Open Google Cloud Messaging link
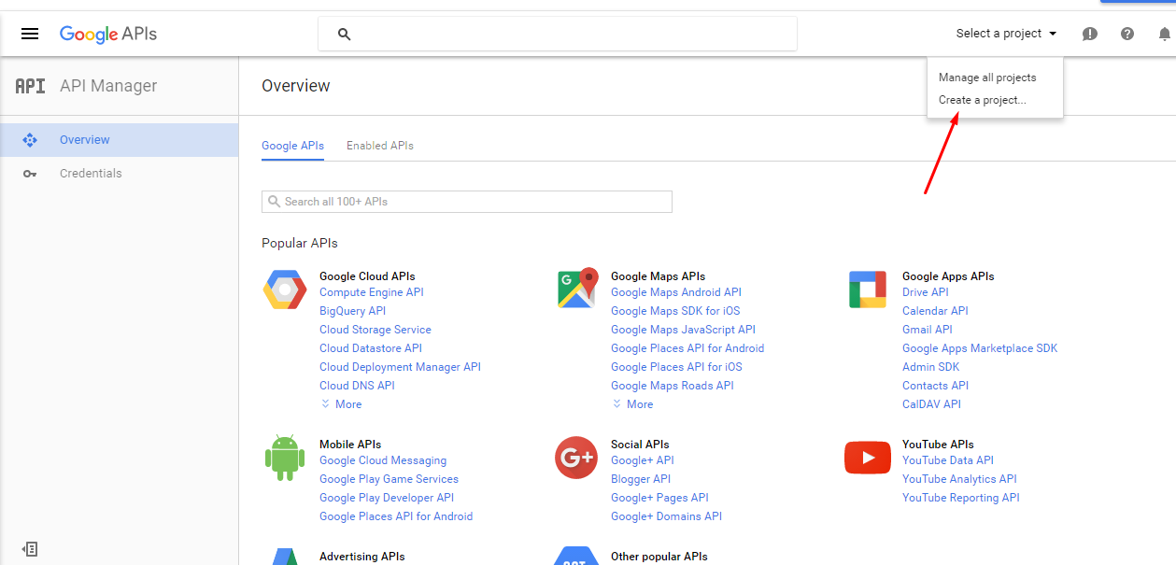 (383, 460)
